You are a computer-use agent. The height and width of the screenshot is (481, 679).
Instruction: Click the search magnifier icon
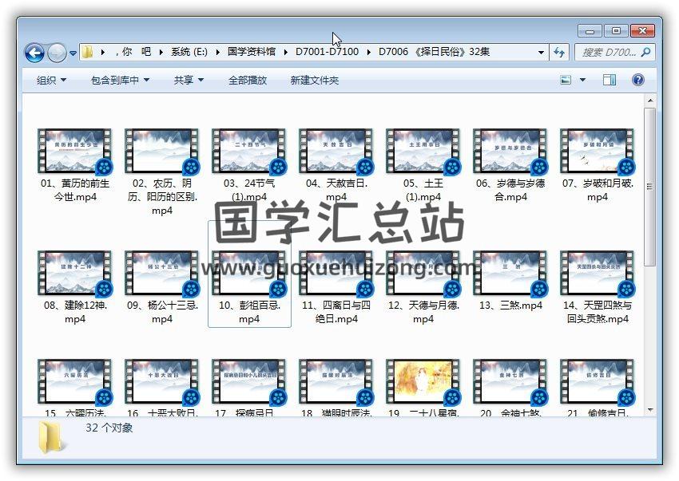[x=645, y=53]
